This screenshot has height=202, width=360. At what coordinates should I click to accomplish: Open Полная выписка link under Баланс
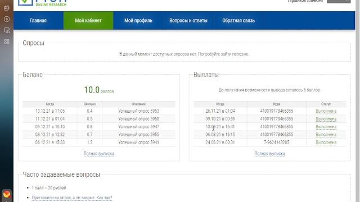pyautogui.click(x=99, y=154)
